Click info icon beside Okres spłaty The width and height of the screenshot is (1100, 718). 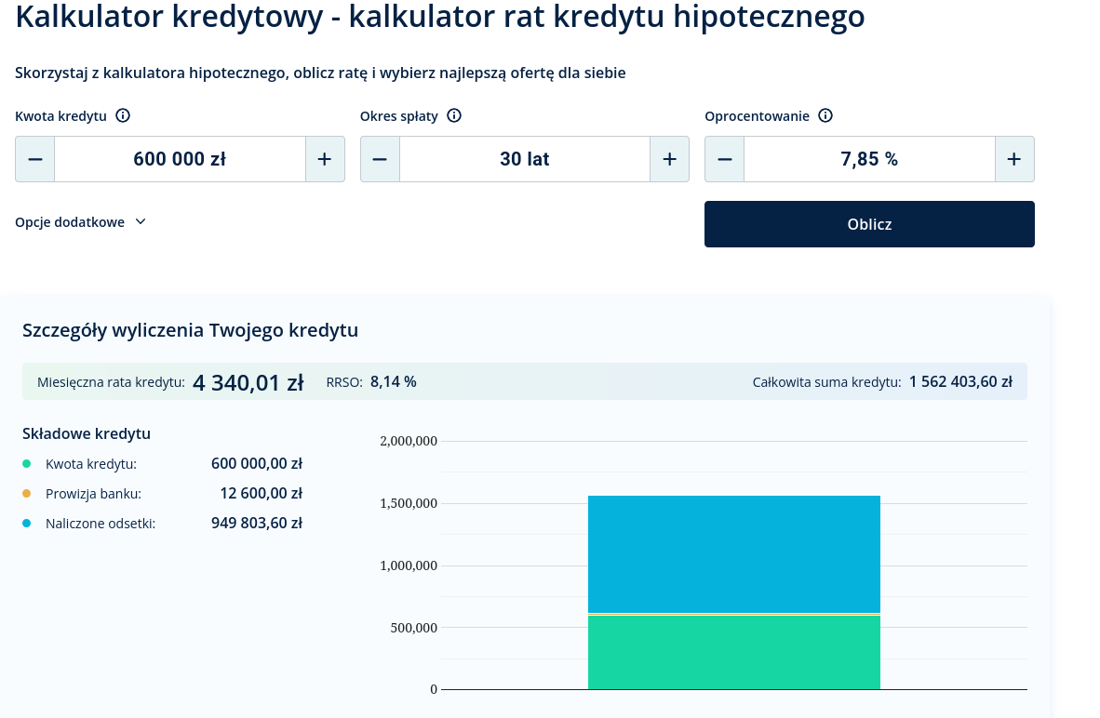coord(454,116)
